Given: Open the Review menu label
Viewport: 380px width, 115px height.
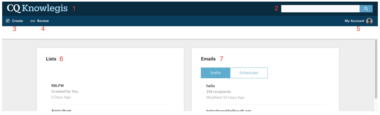Looking at the screenshot, I should click(x=43, y=21).
